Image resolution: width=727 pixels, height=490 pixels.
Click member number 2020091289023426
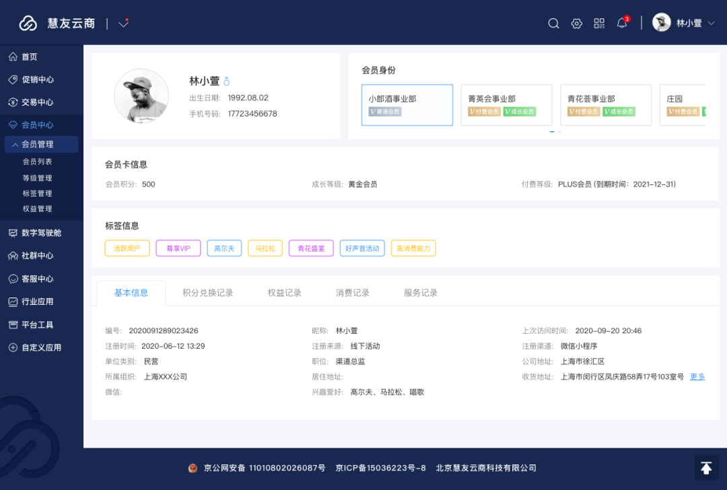click(163, 330)
